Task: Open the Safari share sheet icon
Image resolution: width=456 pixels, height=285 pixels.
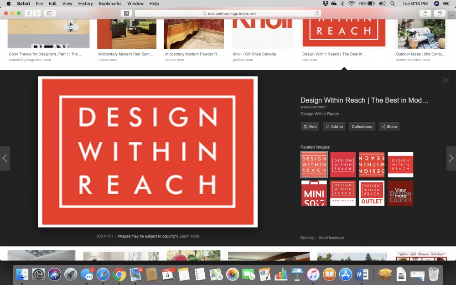Action: (425, 14)
